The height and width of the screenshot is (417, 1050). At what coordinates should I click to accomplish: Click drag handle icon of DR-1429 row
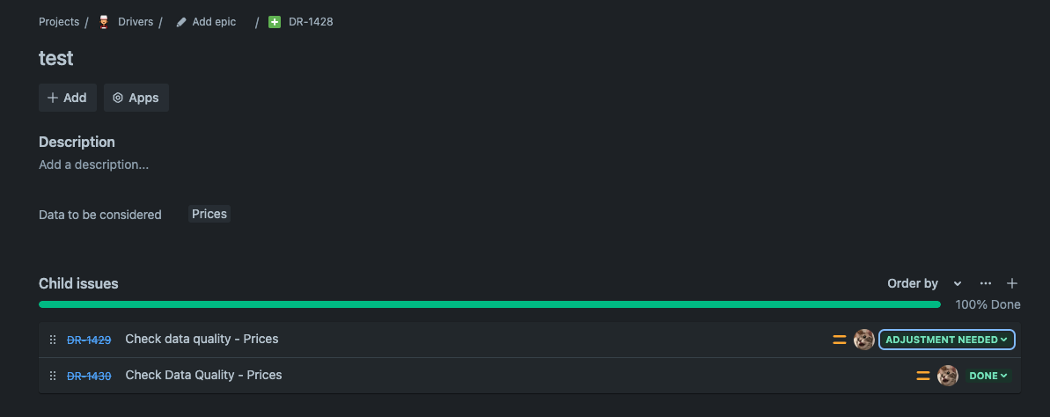coord(53,340)
